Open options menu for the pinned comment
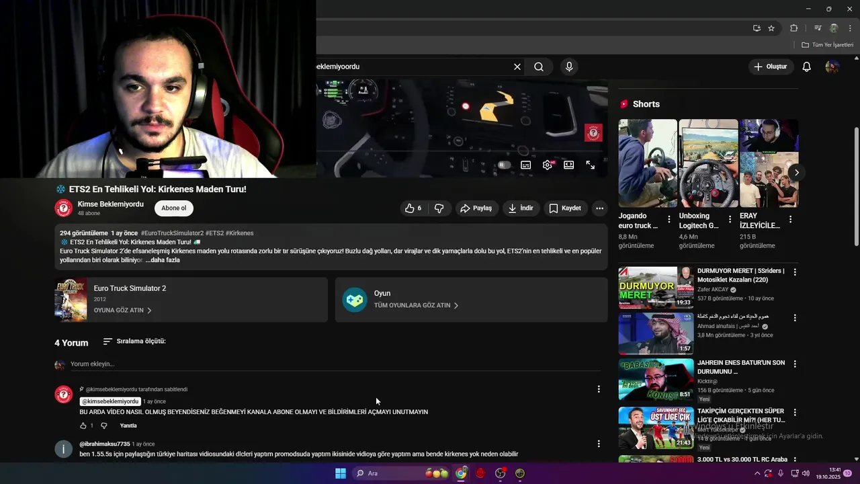Image resolution: width=860 pixels, height=484 pixels. [599, 389]
